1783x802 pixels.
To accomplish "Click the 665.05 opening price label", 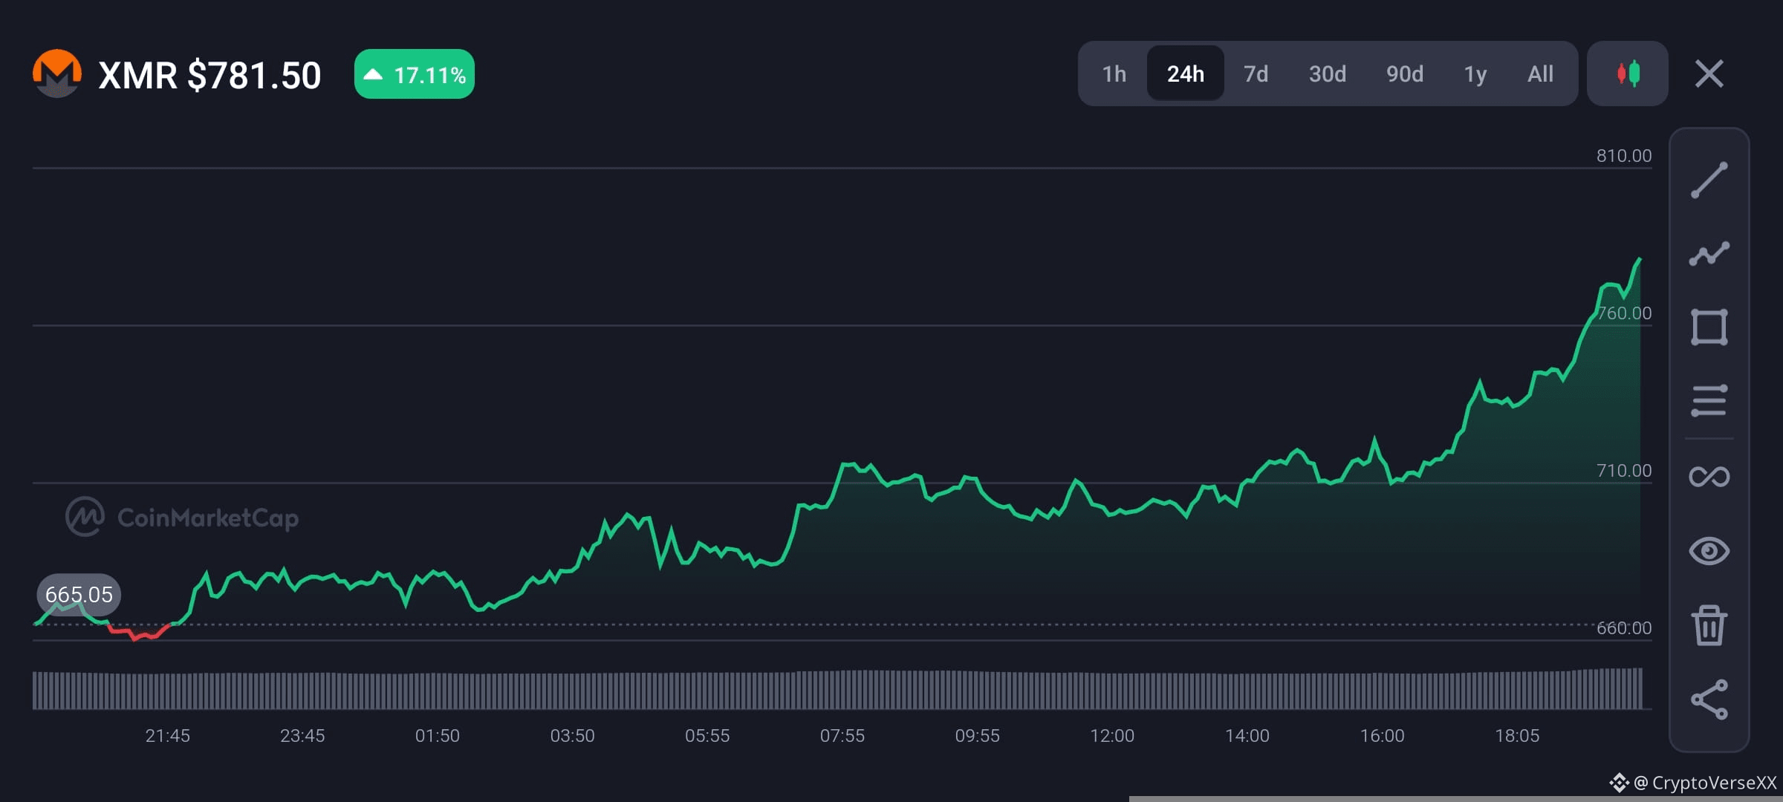I will [x=79, y=595].
